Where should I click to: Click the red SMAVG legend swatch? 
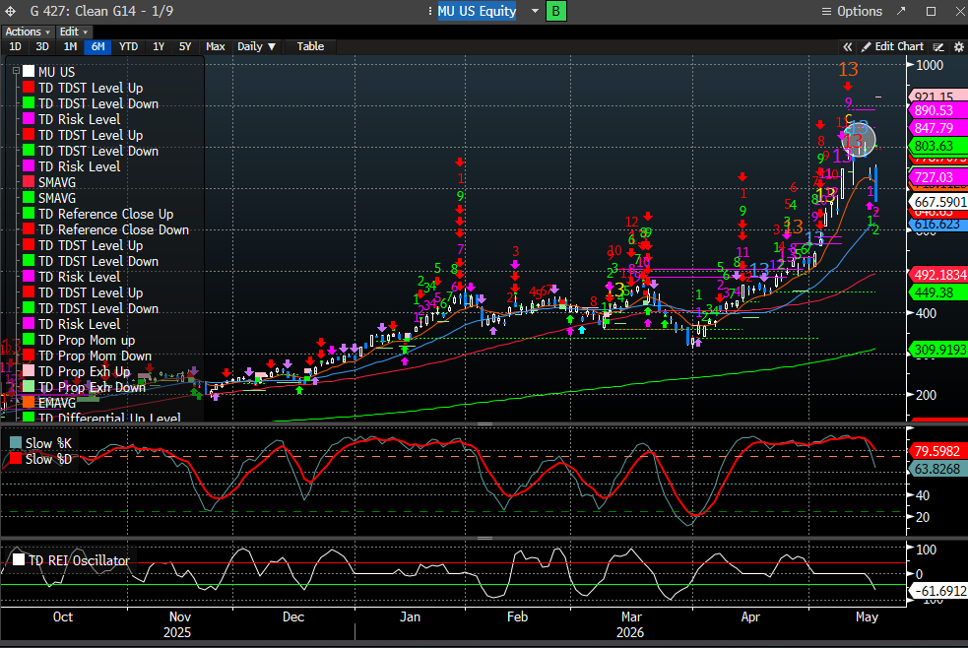[x=29, y=182]
